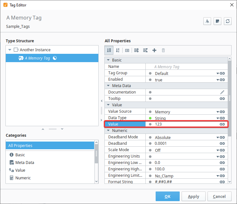Collapse the Numeric property group
This screenshot has height=204, width=237.
point(108,130)
